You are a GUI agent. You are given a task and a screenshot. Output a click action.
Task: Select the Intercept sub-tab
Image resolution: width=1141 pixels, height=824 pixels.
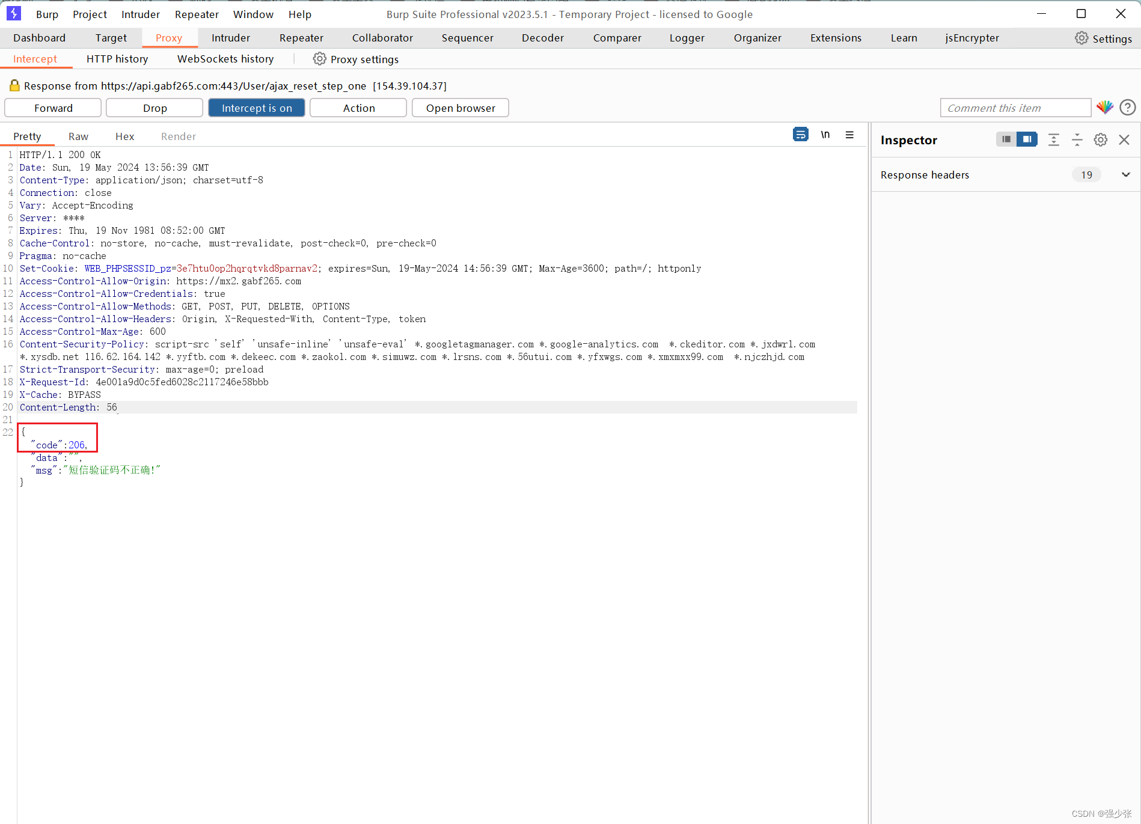pos(35,59)
